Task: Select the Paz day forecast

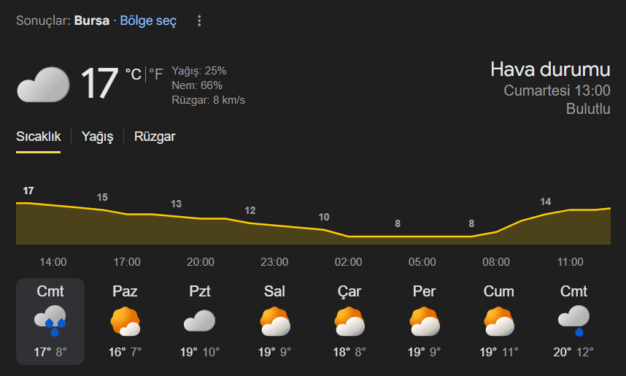Action: (125, 321)
